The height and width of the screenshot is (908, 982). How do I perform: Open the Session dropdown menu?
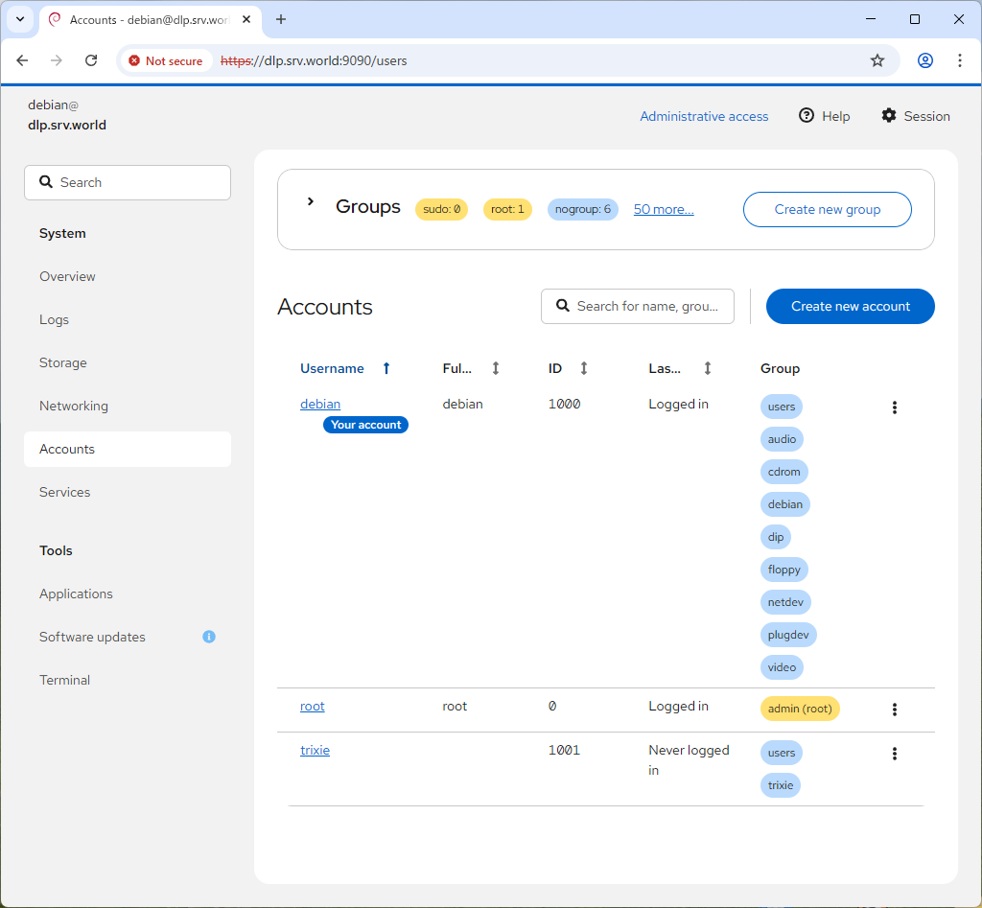point(915,116)
